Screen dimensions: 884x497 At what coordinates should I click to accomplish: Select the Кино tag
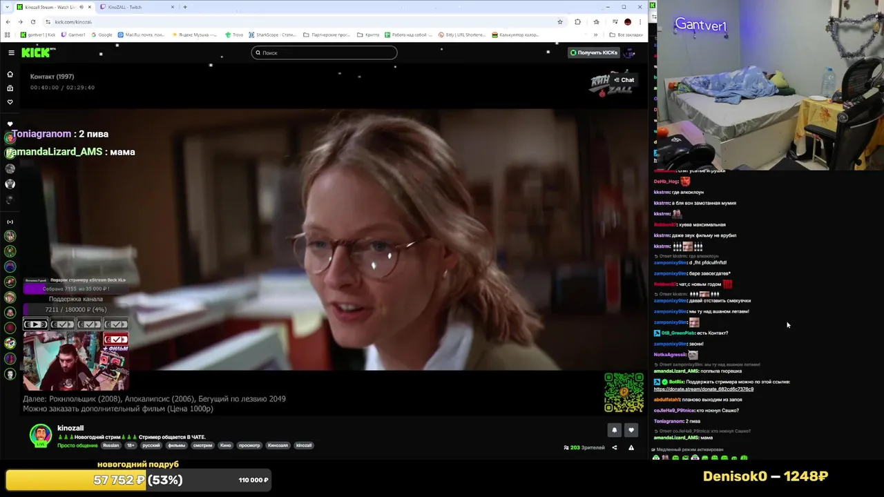coord(225,445)
